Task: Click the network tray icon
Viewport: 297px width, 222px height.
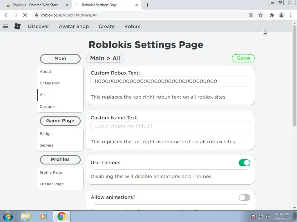Action: [x=261, y=217]
